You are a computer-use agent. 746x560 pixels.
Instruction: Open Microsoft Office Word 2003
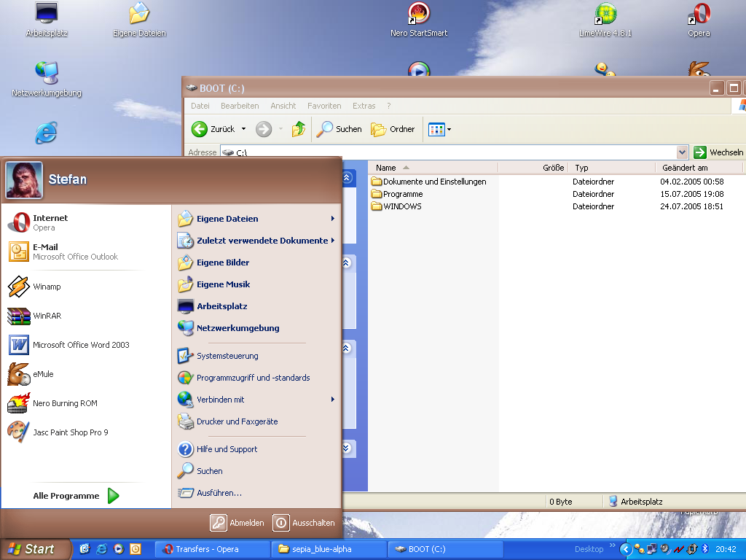80,345
